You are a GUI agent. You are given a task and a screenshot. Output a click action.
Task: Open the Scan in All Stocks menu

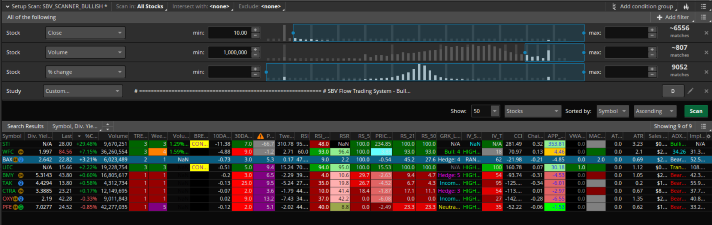pyautogui.click(x=140, y=6)
